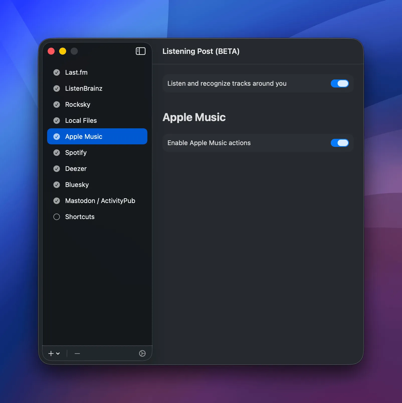Viewport: 402px width, 403px height.
Task: Select Mastodon / ActivityPub in the sidebar
Action: click(x=100, y=201)
